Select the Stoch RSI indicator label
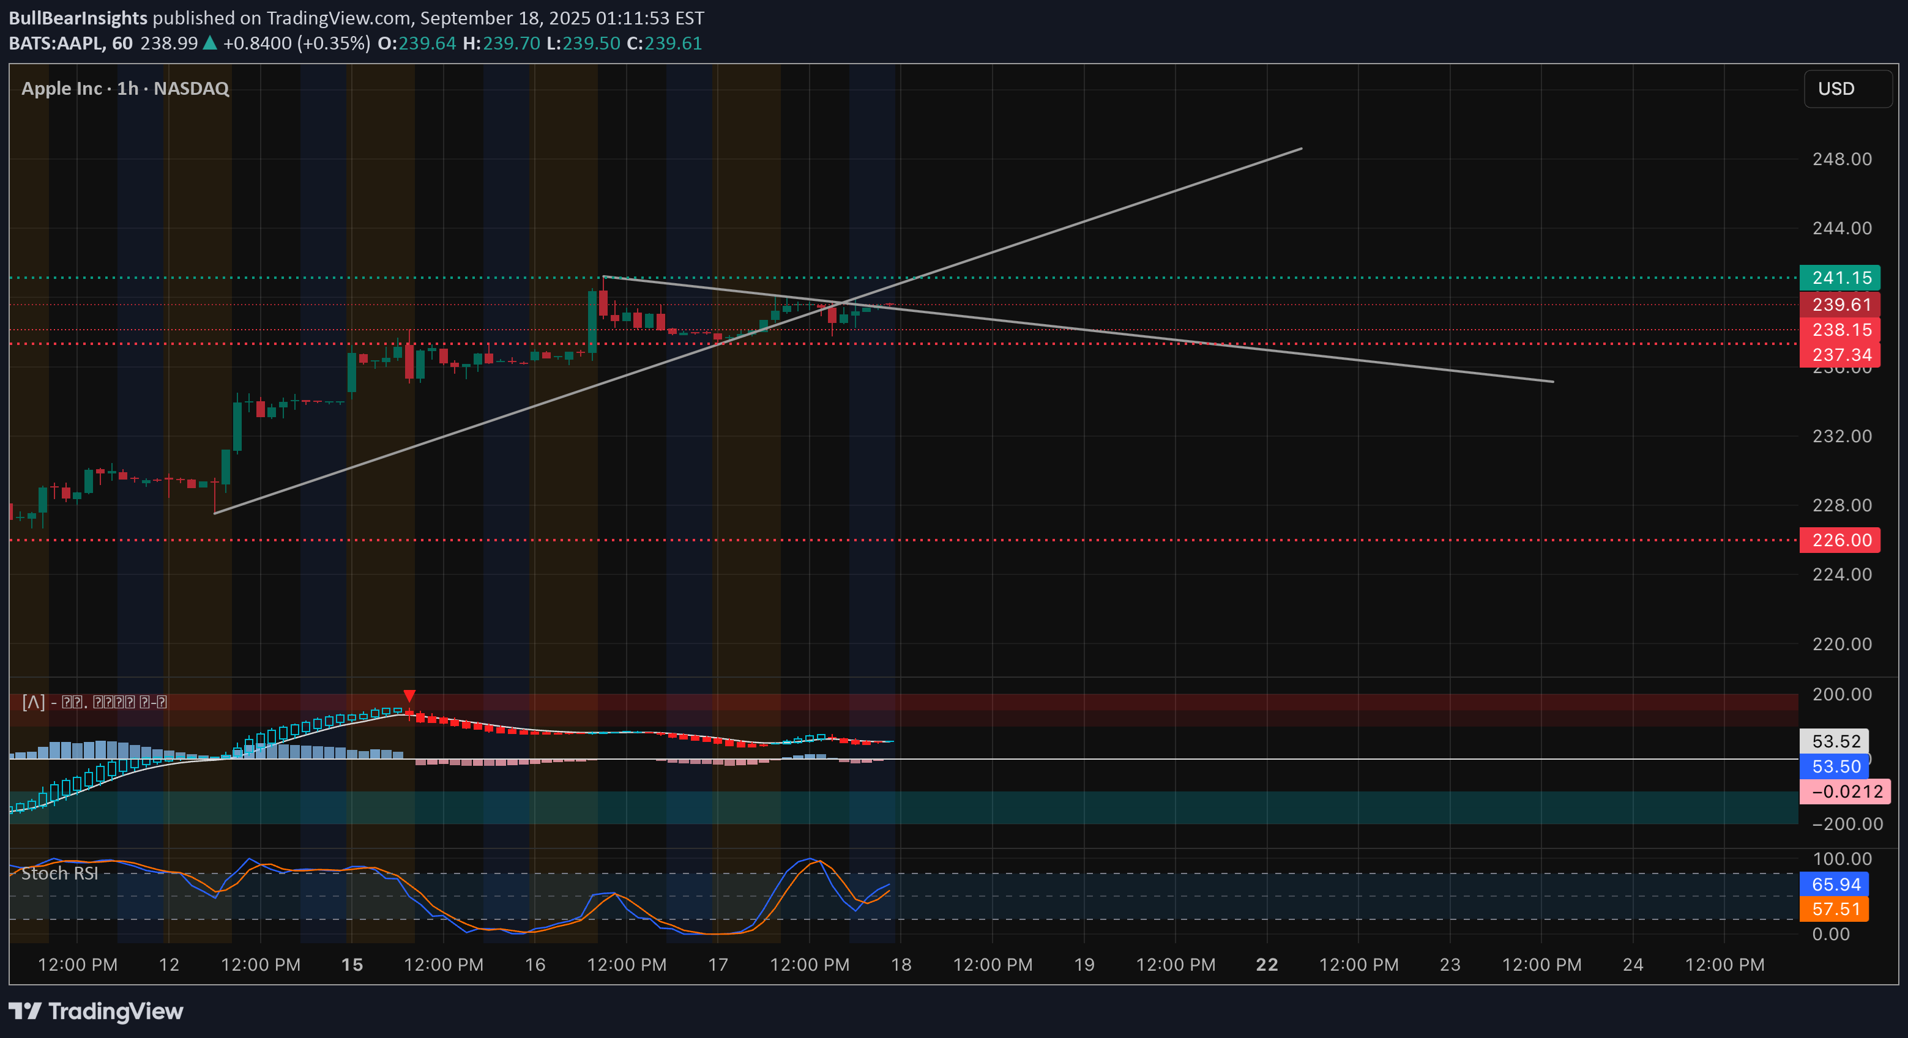This screenshot has height=1038, width=1908. tap(60, 873)
